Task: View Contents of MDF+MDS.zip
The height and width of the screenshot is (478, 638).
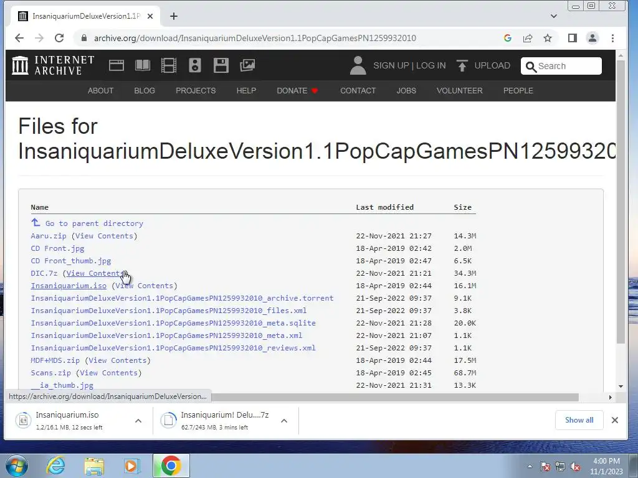Action: 118,360
